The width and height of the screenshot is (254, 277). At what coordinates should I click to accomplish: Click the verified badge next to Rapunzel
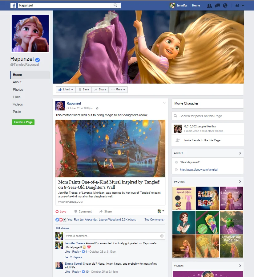[x=37, y=60]
